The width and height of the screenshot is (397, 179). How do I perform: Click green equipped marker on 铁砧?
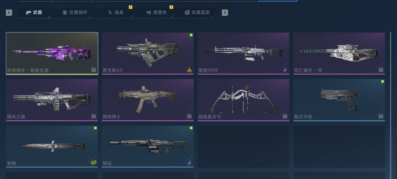pyautogui.click(x=191, y=128)
